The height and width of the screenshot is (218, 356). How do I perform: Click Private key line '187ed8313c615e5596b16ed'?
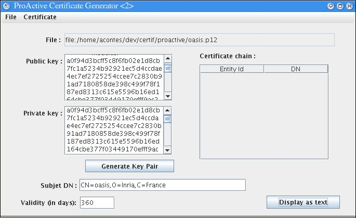coord(113,141)
